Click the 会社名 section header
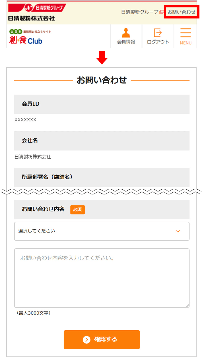The width and height of the screenshot is (202, 357). coord(102,141)
